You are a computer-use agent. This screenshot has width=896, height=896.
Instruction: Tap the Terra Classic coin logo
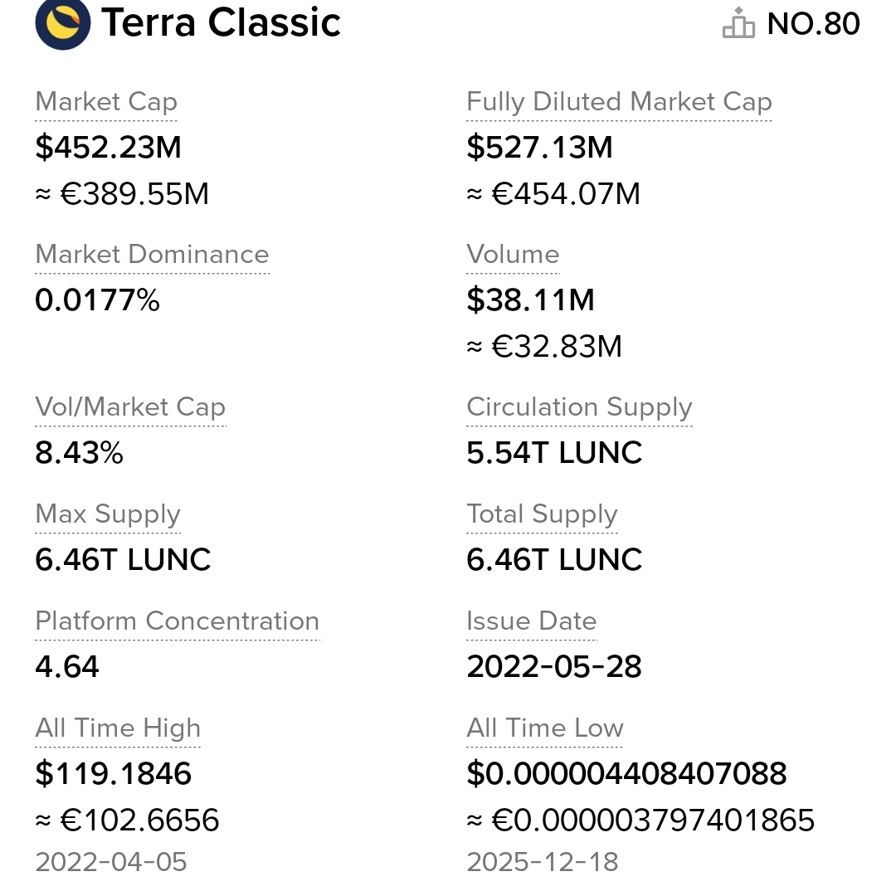tap(63, 24)
